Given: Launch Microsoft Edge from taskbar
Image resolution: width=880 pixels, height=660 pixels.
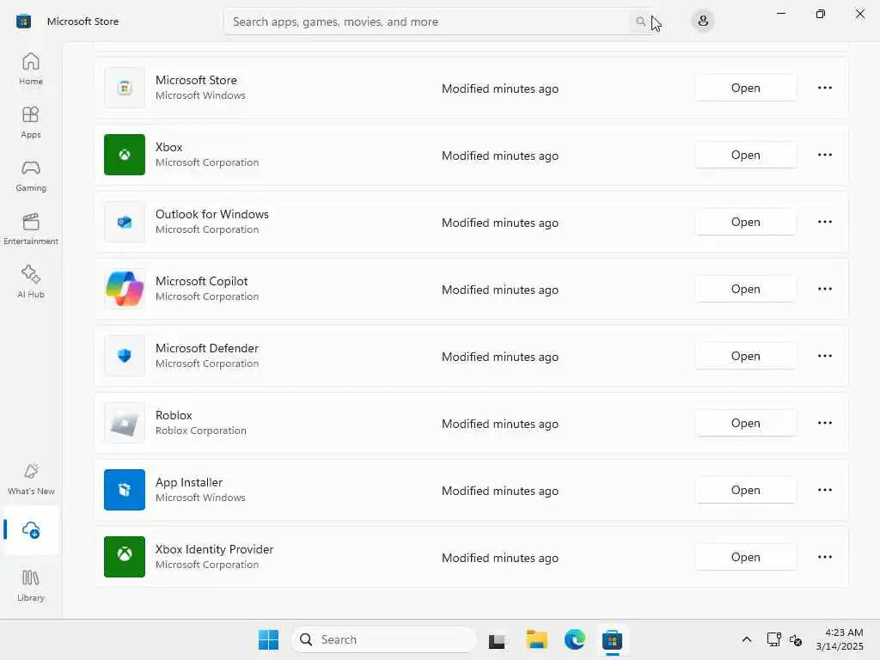Looking at the screenshot, I should (x=575, y=639).
